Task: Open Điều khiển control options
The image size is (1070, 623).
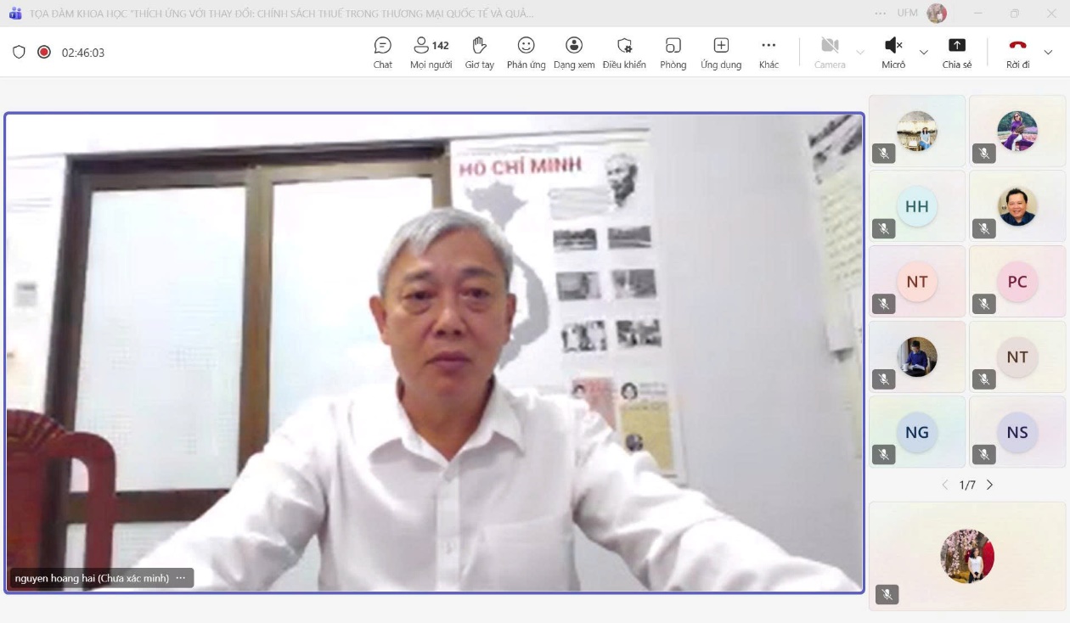Action: [x=624, y=53]
